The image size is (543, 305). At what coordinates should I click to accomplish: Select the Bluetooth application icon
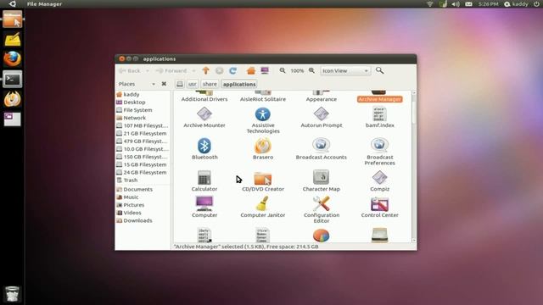click(x=204, y=146)
